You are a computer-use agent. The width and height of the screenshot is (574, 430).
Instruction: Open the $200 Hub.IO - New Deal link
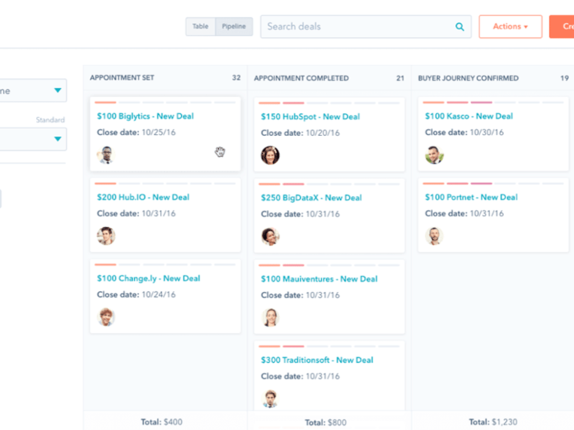point(143,197)
